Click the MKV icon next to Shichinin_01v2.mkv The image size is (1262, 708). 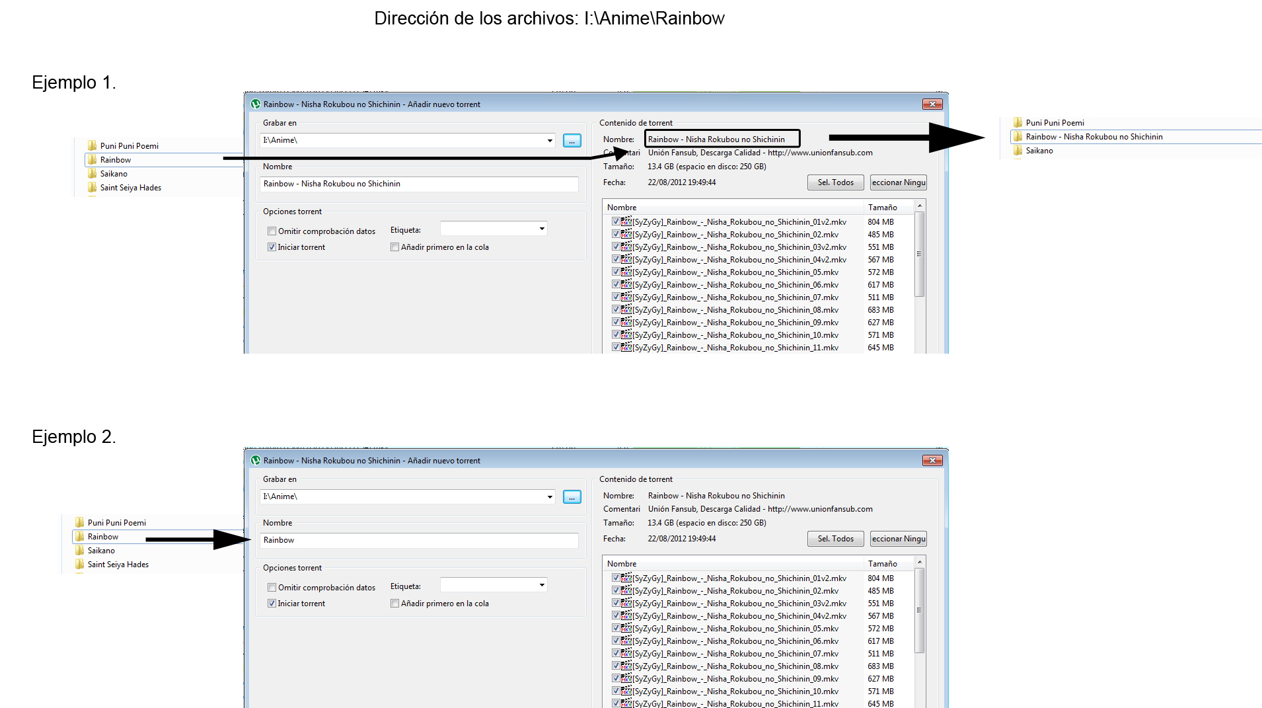coord(626,222)
